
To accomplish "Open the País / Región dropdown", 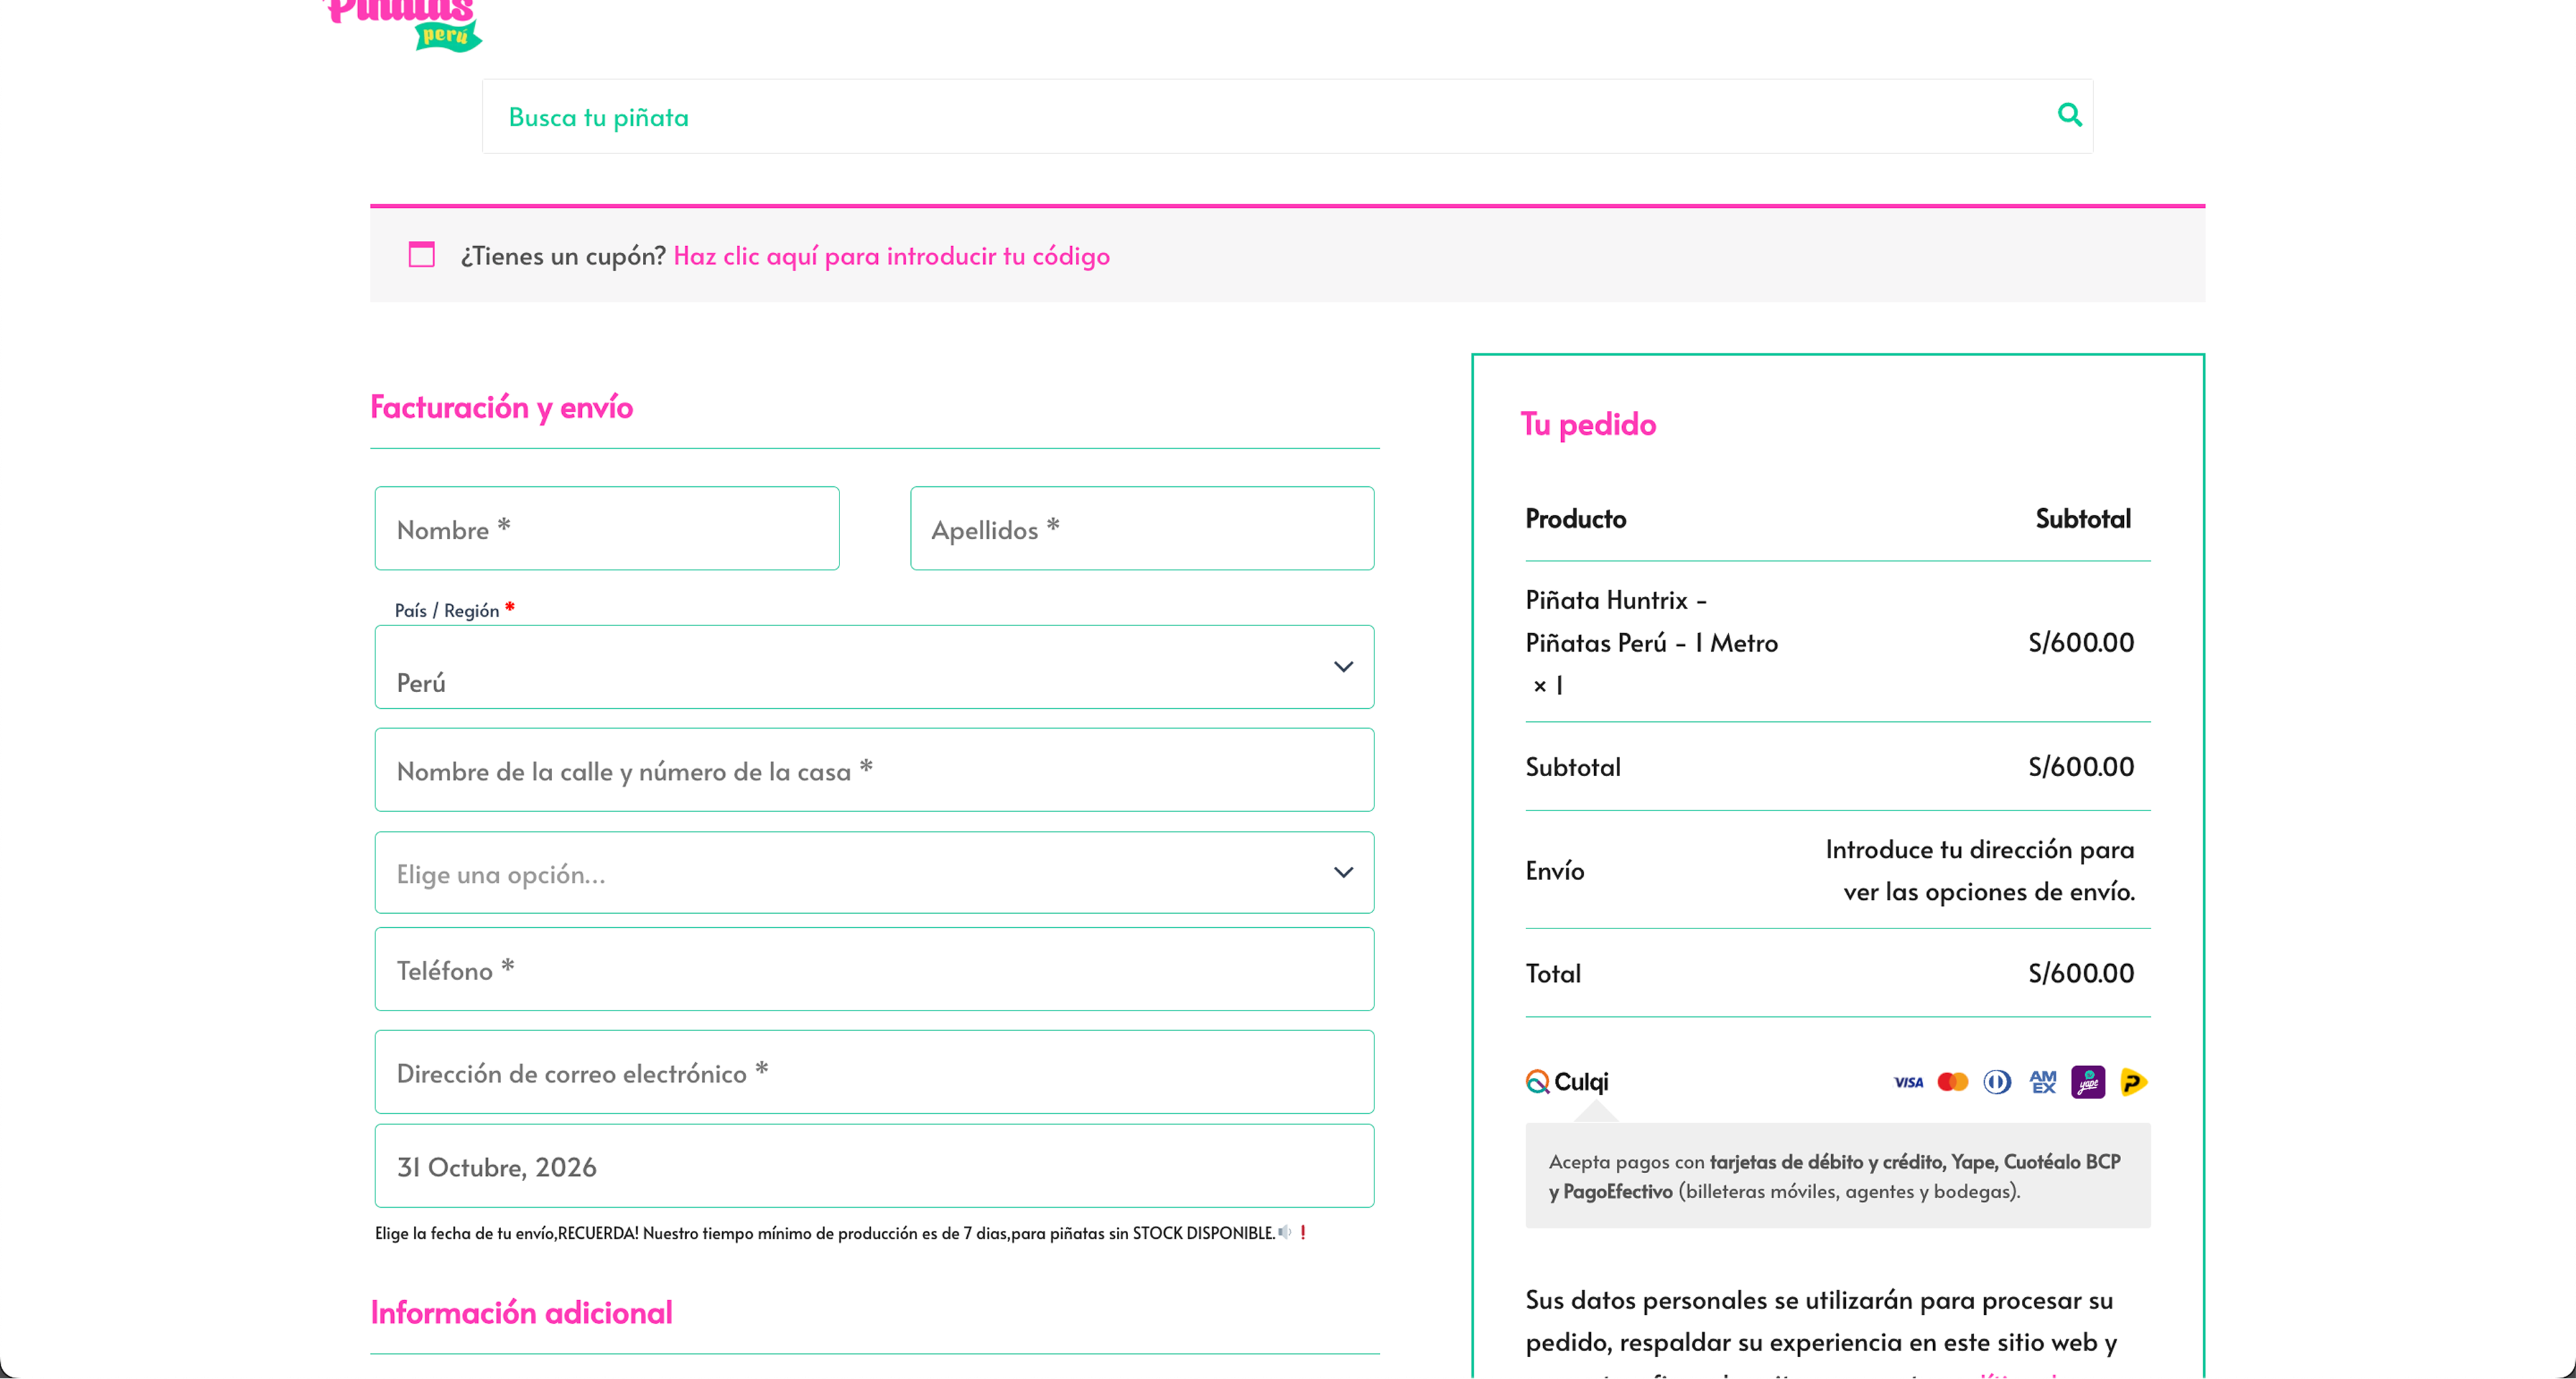I will [874, 666].
